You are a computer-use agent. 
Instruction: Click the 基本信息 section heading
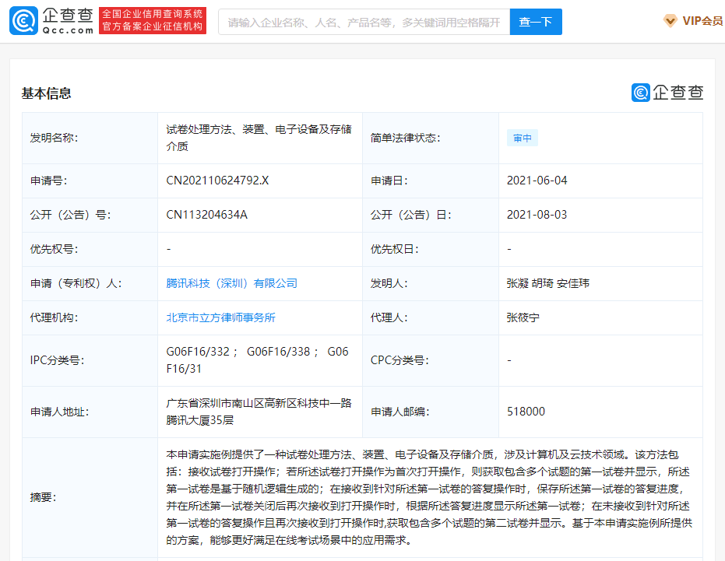click(x=46, y=93)
